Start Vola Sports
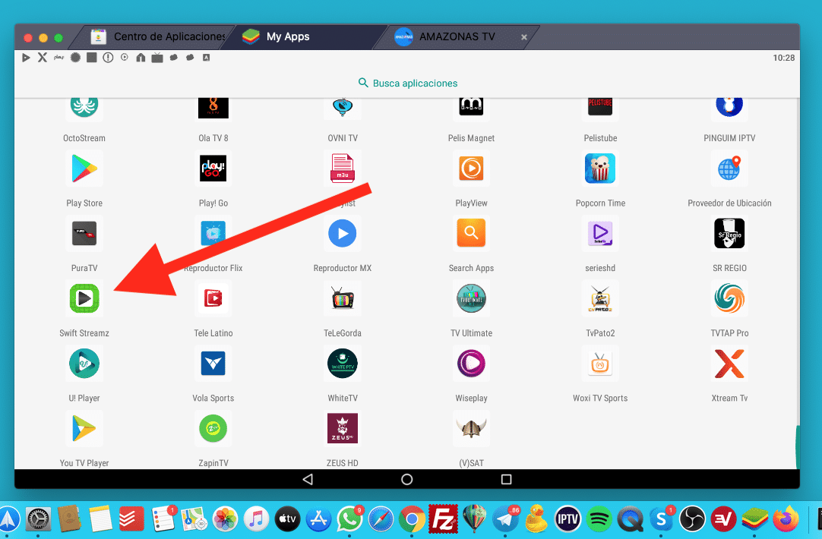Image resolution: width=822 pixels, height=539 pixels. [213, 364]
